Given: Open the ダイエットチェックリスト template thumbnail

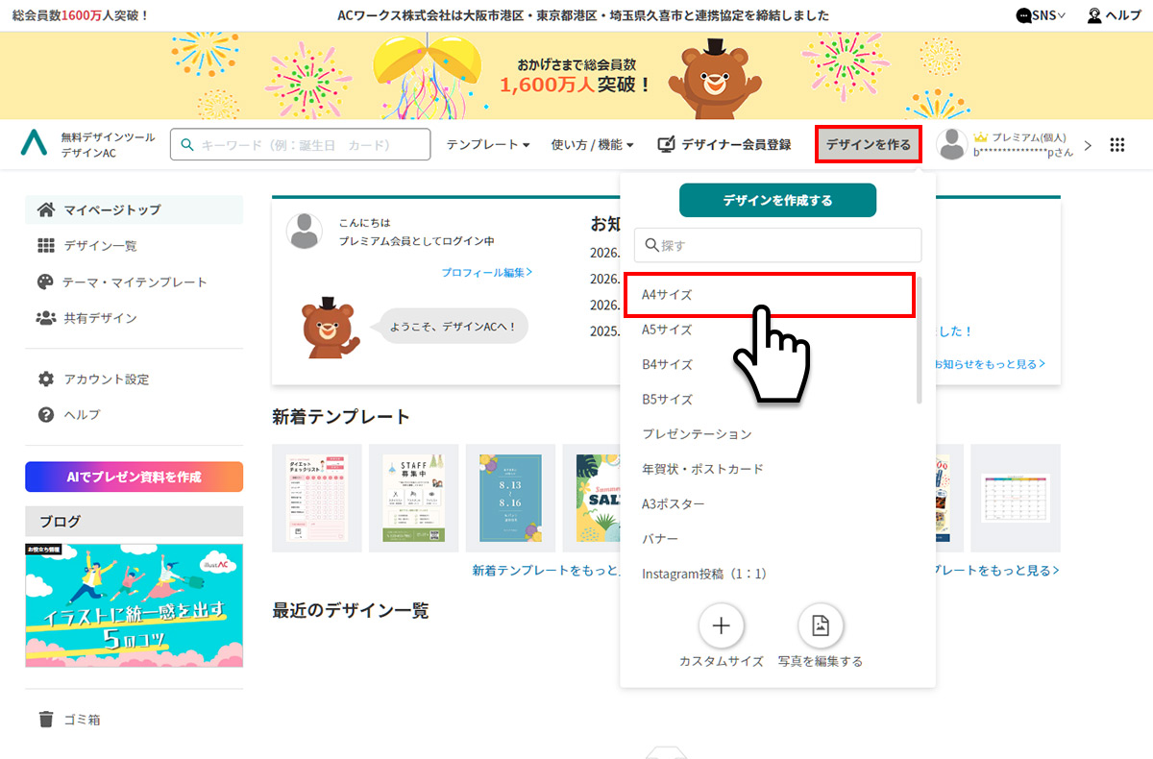Looking at the screenshot, I should (x=317, y=498).
